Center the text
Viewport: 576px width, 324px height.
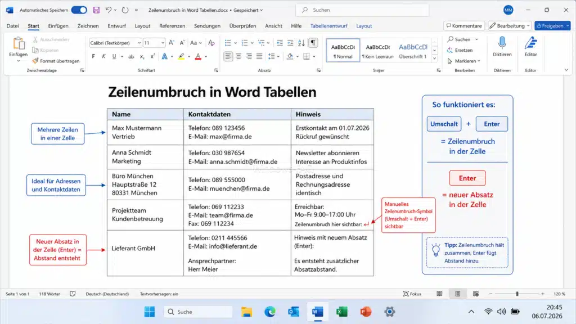[238, 56]
